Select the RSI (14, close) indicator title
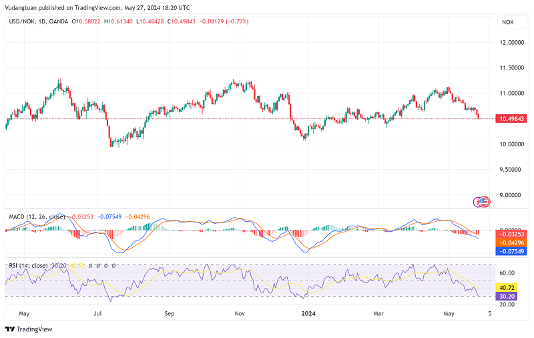Screen dimensions: 534x338 click(27, 265)
